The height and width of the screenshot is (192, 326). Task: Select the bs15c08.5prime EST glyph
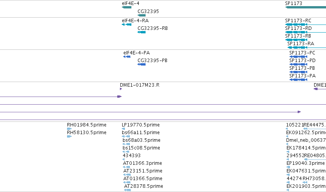point(126,152)
